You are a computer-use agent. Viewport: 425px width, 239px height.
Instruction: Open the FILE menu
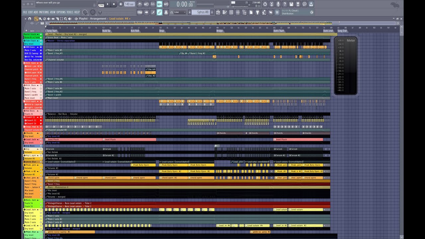[25, 12]
